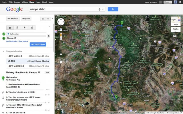Click zoom in button on map
Image resolution: width=183 pixels, height=114 pixels.
pyautogui.click(x=61, y=39)
